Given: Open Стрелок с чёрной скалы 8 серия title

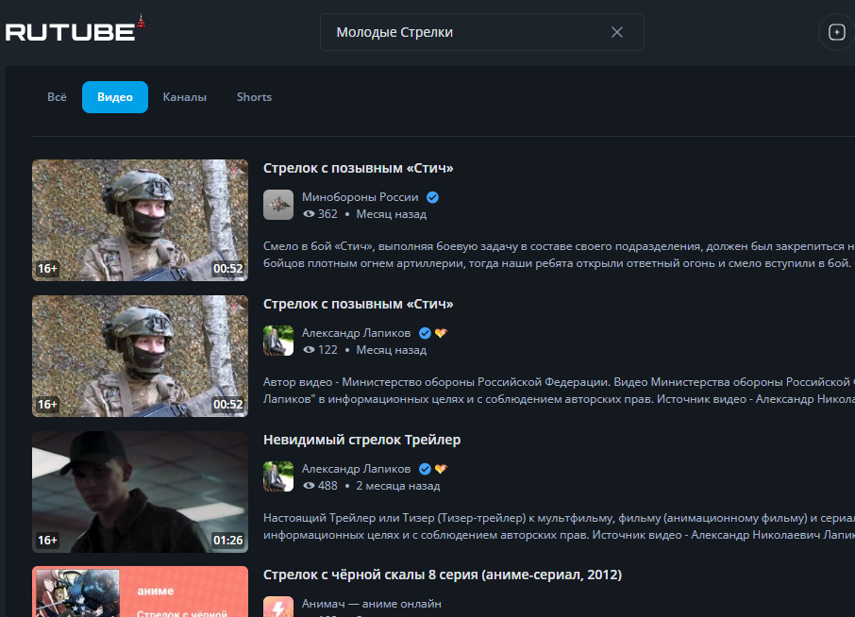Looking at the screenshot, I should 443,575.
